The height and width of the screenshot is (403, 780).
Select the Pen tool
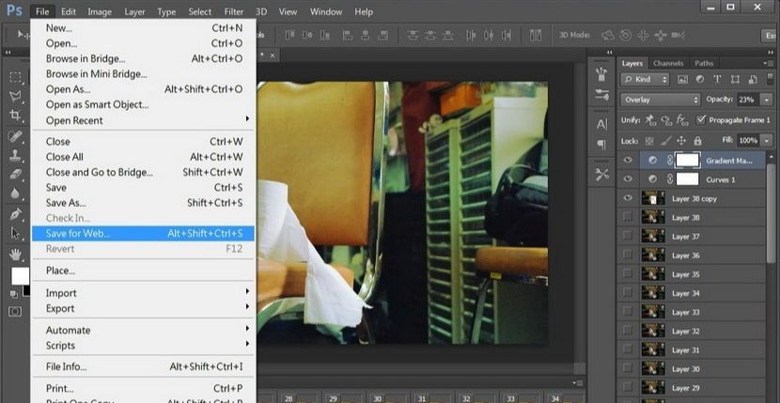coord(15,214)
